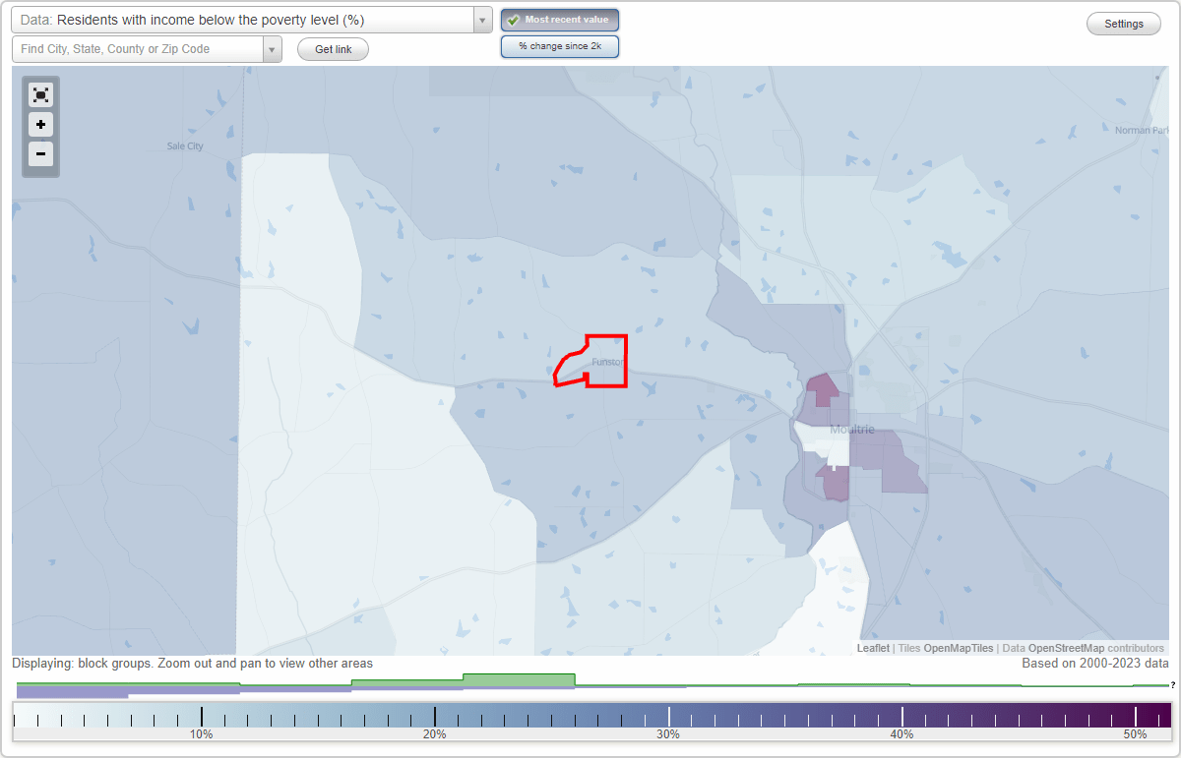Expand the city search dropdown arrow
The width and height of the screenshot is (1181, 758).
pos(272,48)
